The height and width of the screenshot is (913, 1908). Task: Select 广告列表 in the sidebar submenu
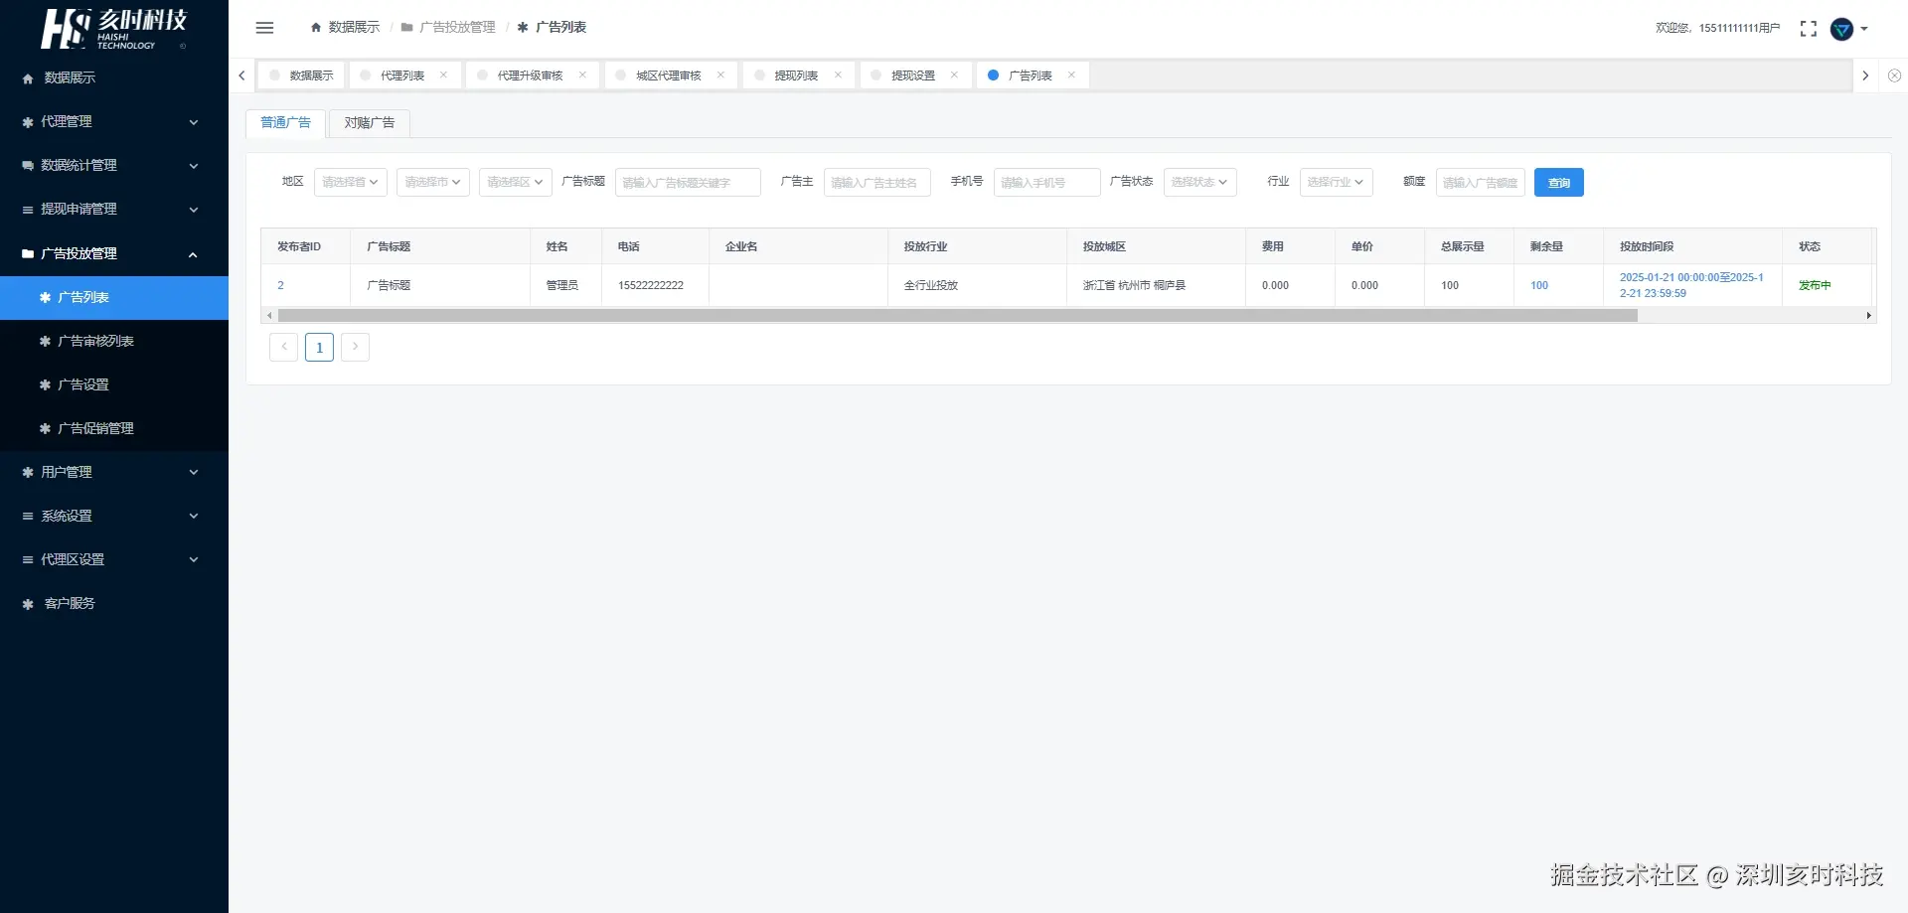coord(114,297)
